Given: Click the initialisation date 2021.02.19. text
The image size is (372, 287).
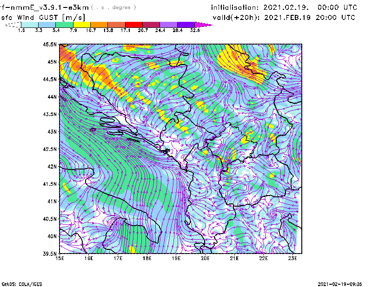Looking at the screenshot, I should (x=286, y=7).
